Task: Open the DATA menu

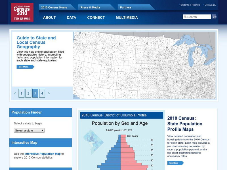Action: point(72,18)
